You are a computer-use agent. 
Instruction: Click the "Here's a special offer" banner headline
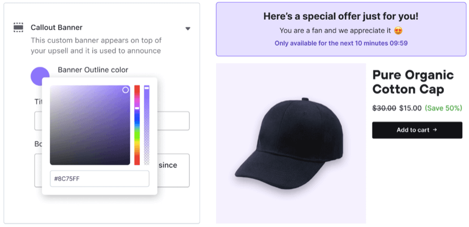(341, 16)
